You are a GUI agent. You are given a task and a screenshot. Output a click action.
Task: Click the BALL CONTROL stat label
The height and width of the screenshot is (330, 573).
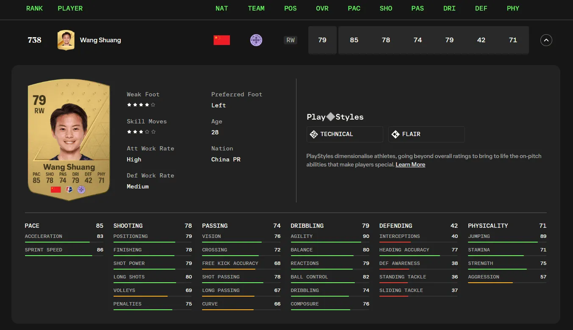309,277
